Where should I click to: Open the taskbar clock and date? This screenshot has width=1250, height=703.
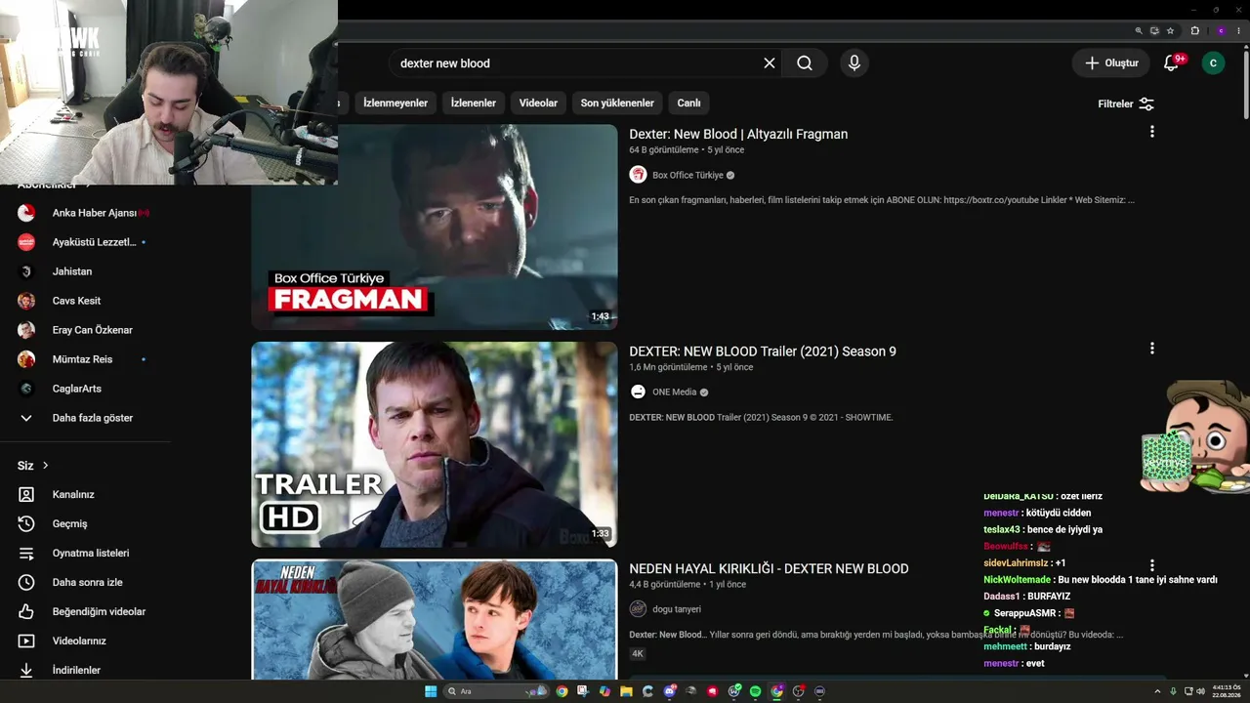tap(1226, 691)
